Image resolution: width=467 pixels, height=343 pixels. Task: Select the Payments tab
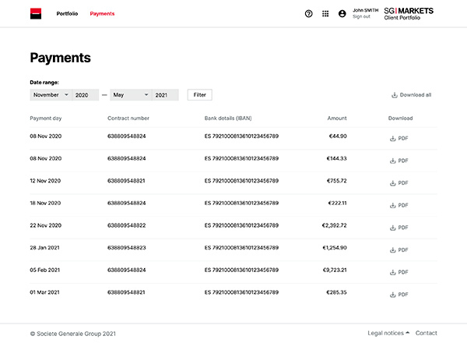pos(102,14)
